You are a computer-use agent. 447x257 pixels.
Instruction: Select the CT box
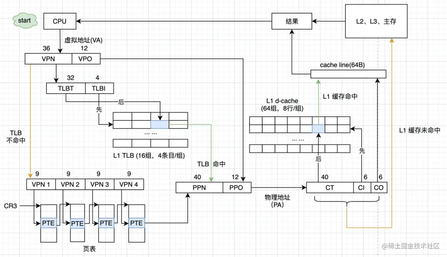tap(330, 188)
